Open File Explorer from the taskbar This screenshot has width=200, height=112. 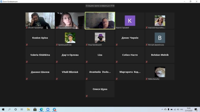point(28,109)
